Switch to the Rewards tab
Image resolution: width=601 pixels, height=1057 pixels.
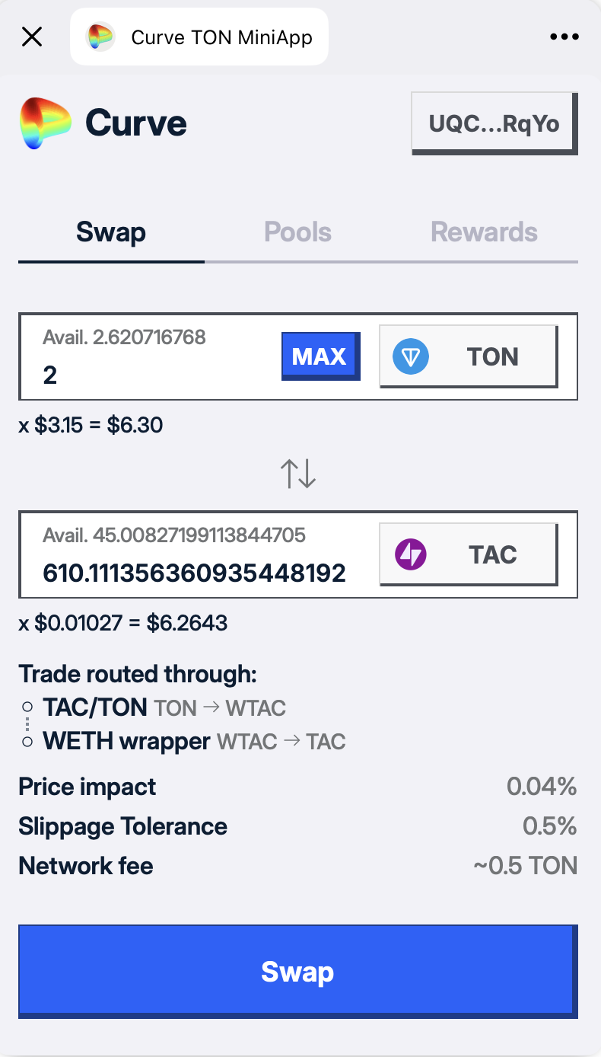[484, 232]
